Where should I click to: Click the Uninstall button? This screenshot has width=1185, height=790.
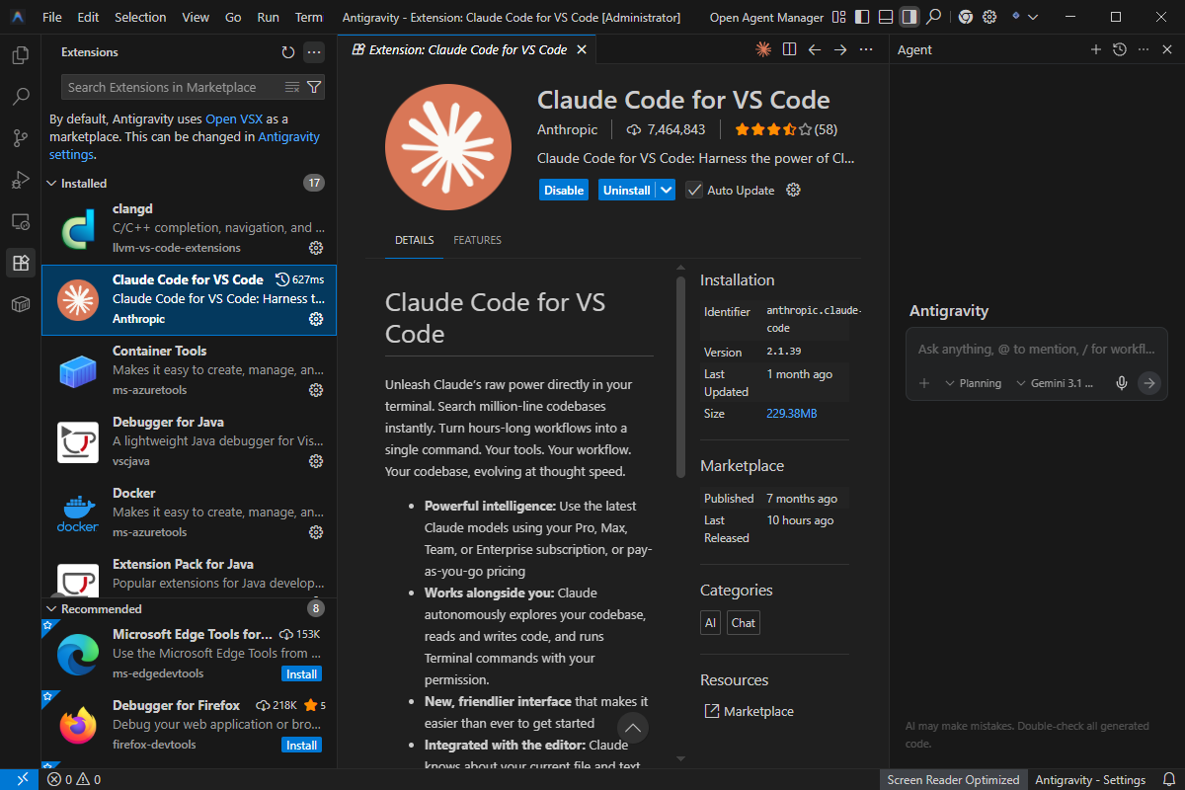(x=627, y=190)
